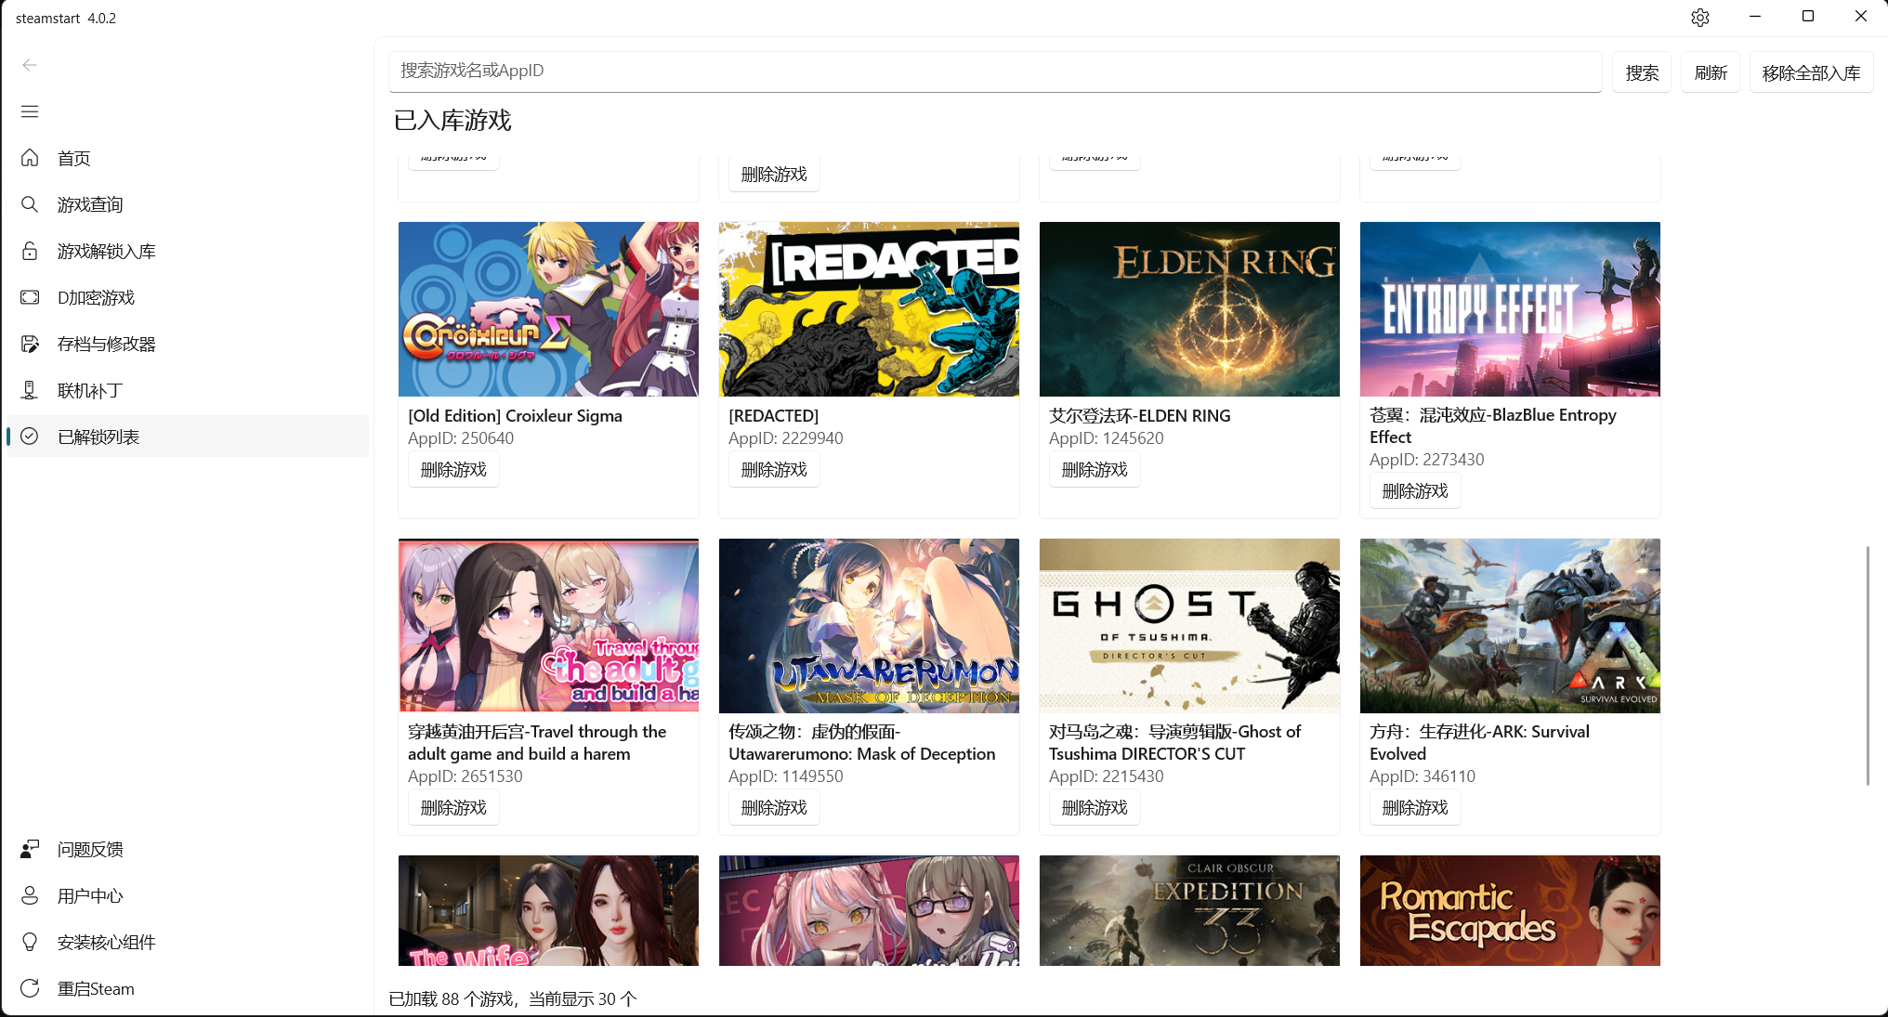The width and height of the screenshot is (1888, 1017).
Task: Click 删除游戏 under Ghost of Tsushima
Action: coord(1095,808)
